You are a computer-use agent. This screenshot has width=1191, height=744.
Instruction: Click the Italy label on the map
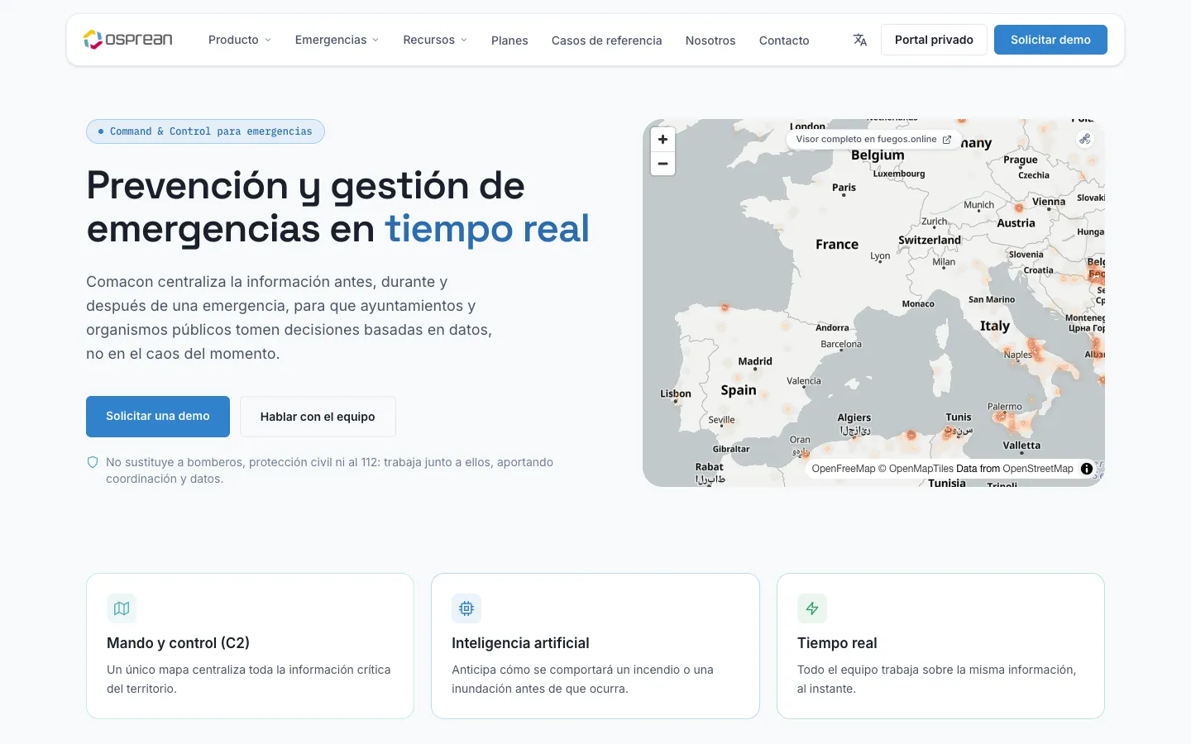click(995, 326)
